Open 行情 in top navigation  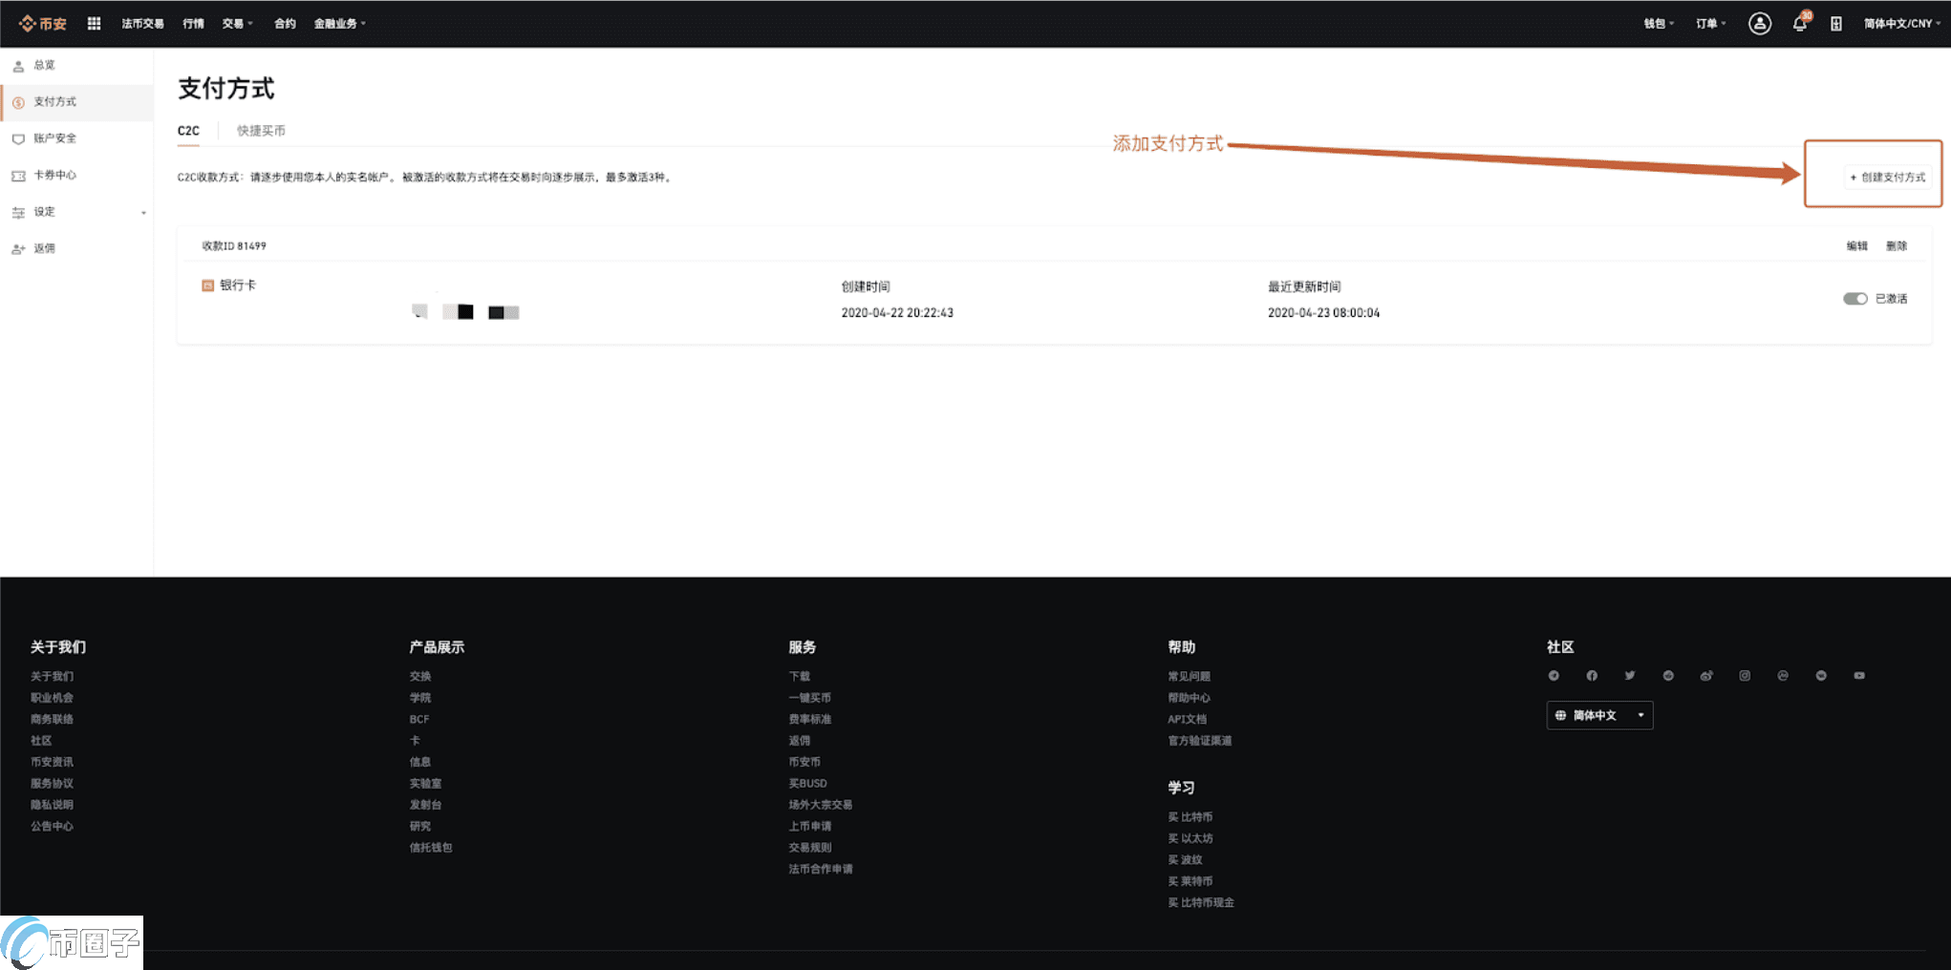[x=193, y=24]
